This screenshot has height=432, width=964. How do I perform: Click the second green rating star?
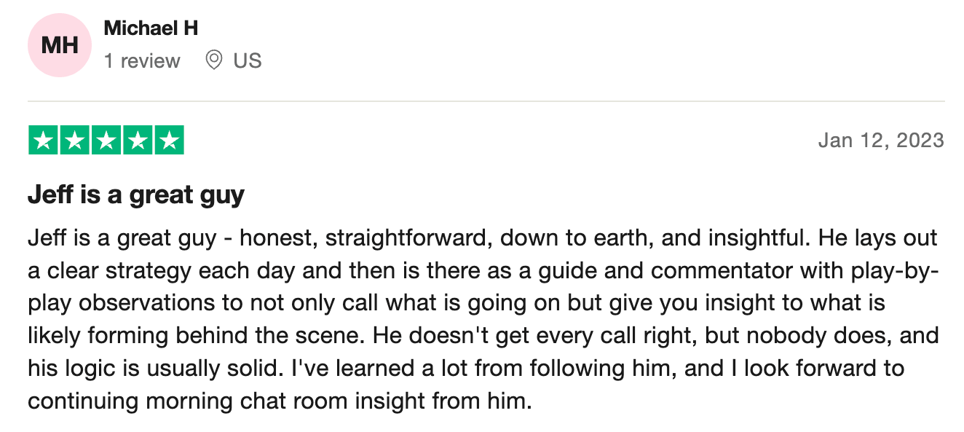(75, 140)
